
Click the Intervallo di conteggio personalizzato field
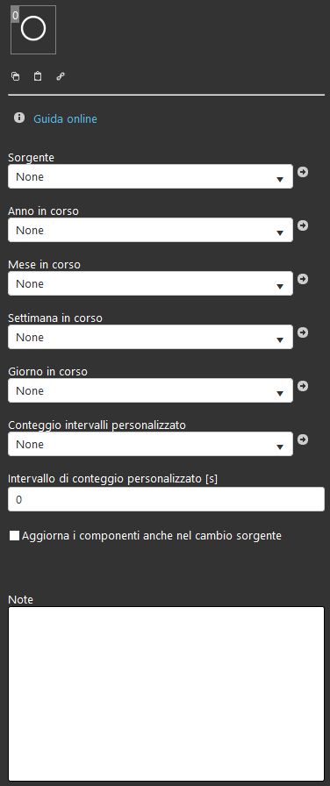pos(166,499)
